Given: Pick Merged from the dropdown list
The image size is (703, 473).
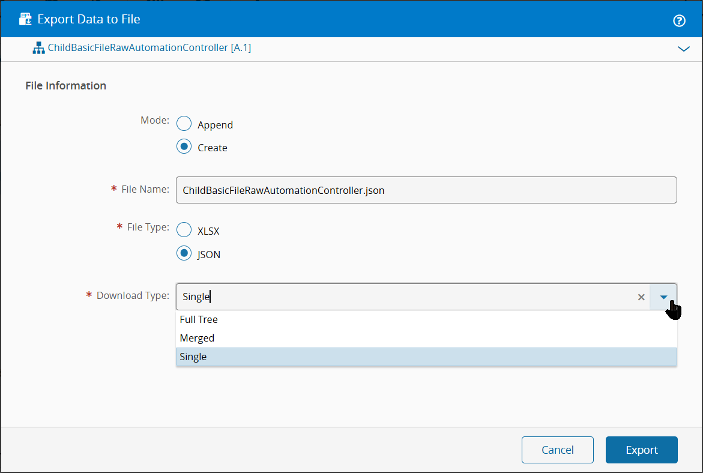Looking at the screenshot, I should point(197,338).
